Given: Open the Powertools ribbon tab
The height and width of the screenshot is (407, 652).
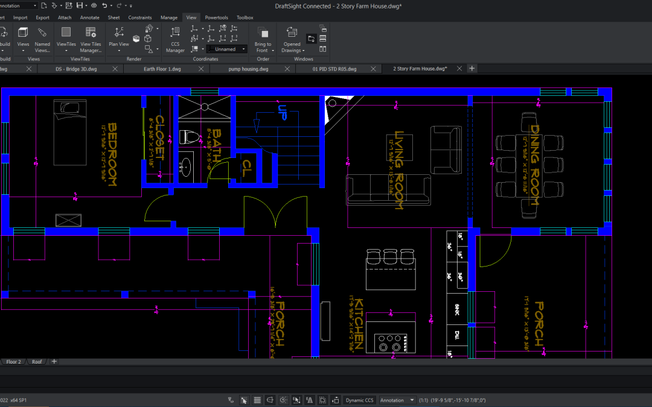Looking at the screenshot, I should click(x=216, y=17).
